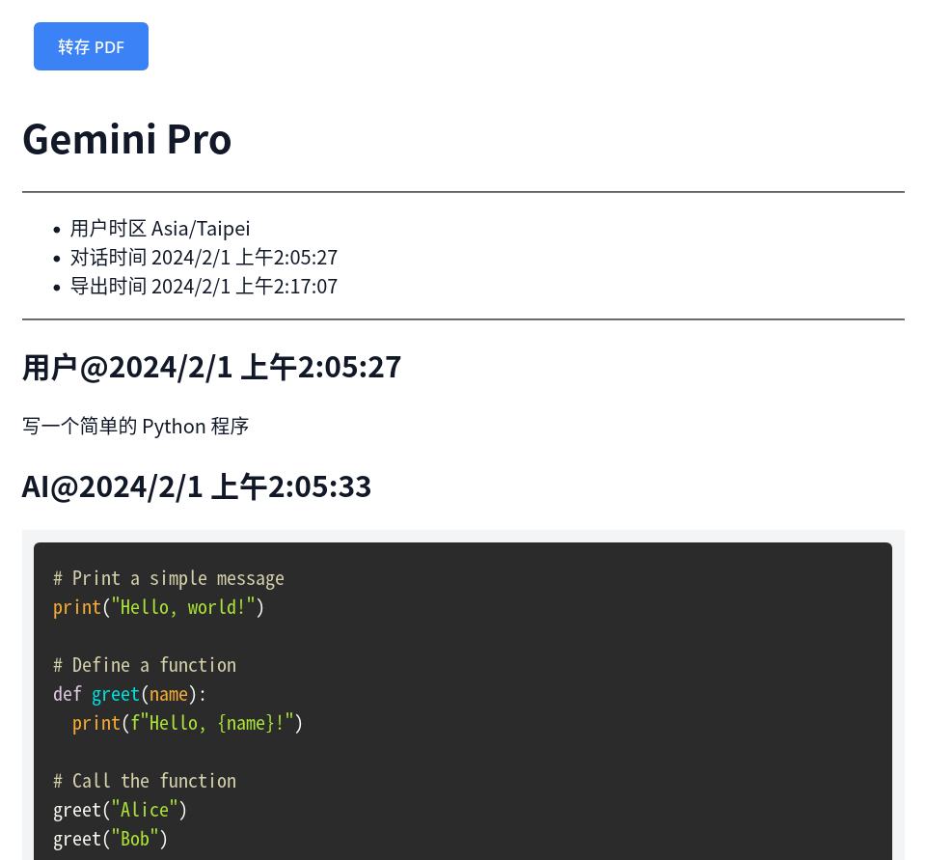Click the "Hello, world!" string in code

pos(182,607)
